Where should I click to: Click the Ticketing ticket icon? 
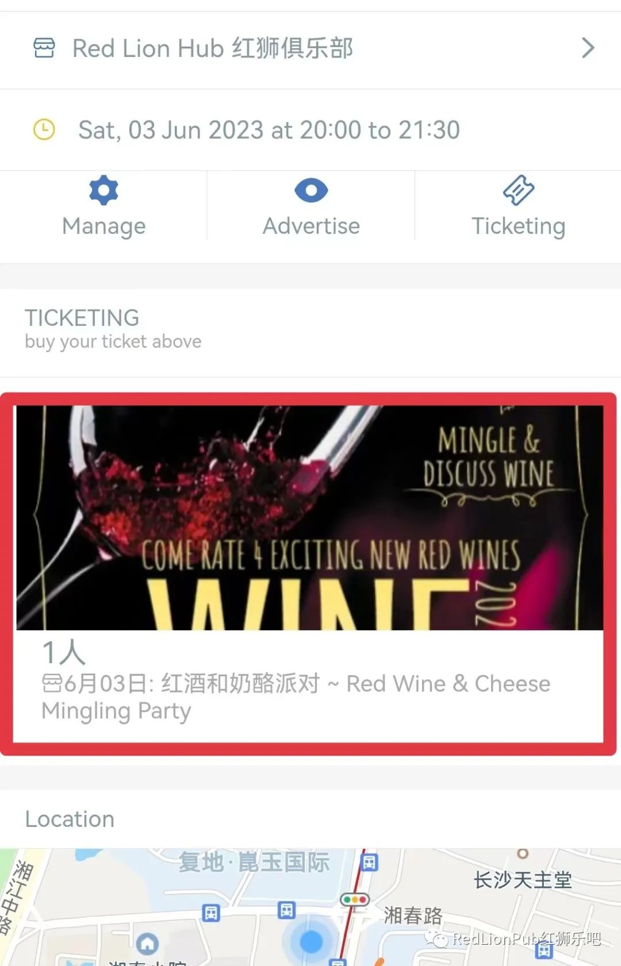pyautogui.click(x=519, y=190)
